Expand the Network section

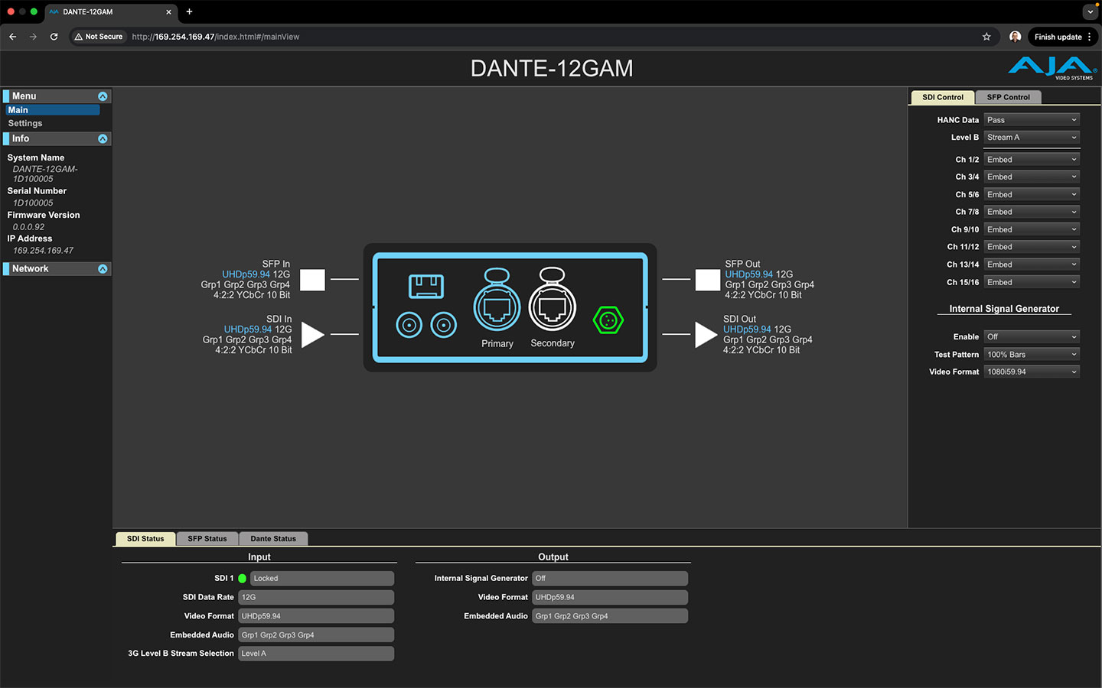(103, 269)
